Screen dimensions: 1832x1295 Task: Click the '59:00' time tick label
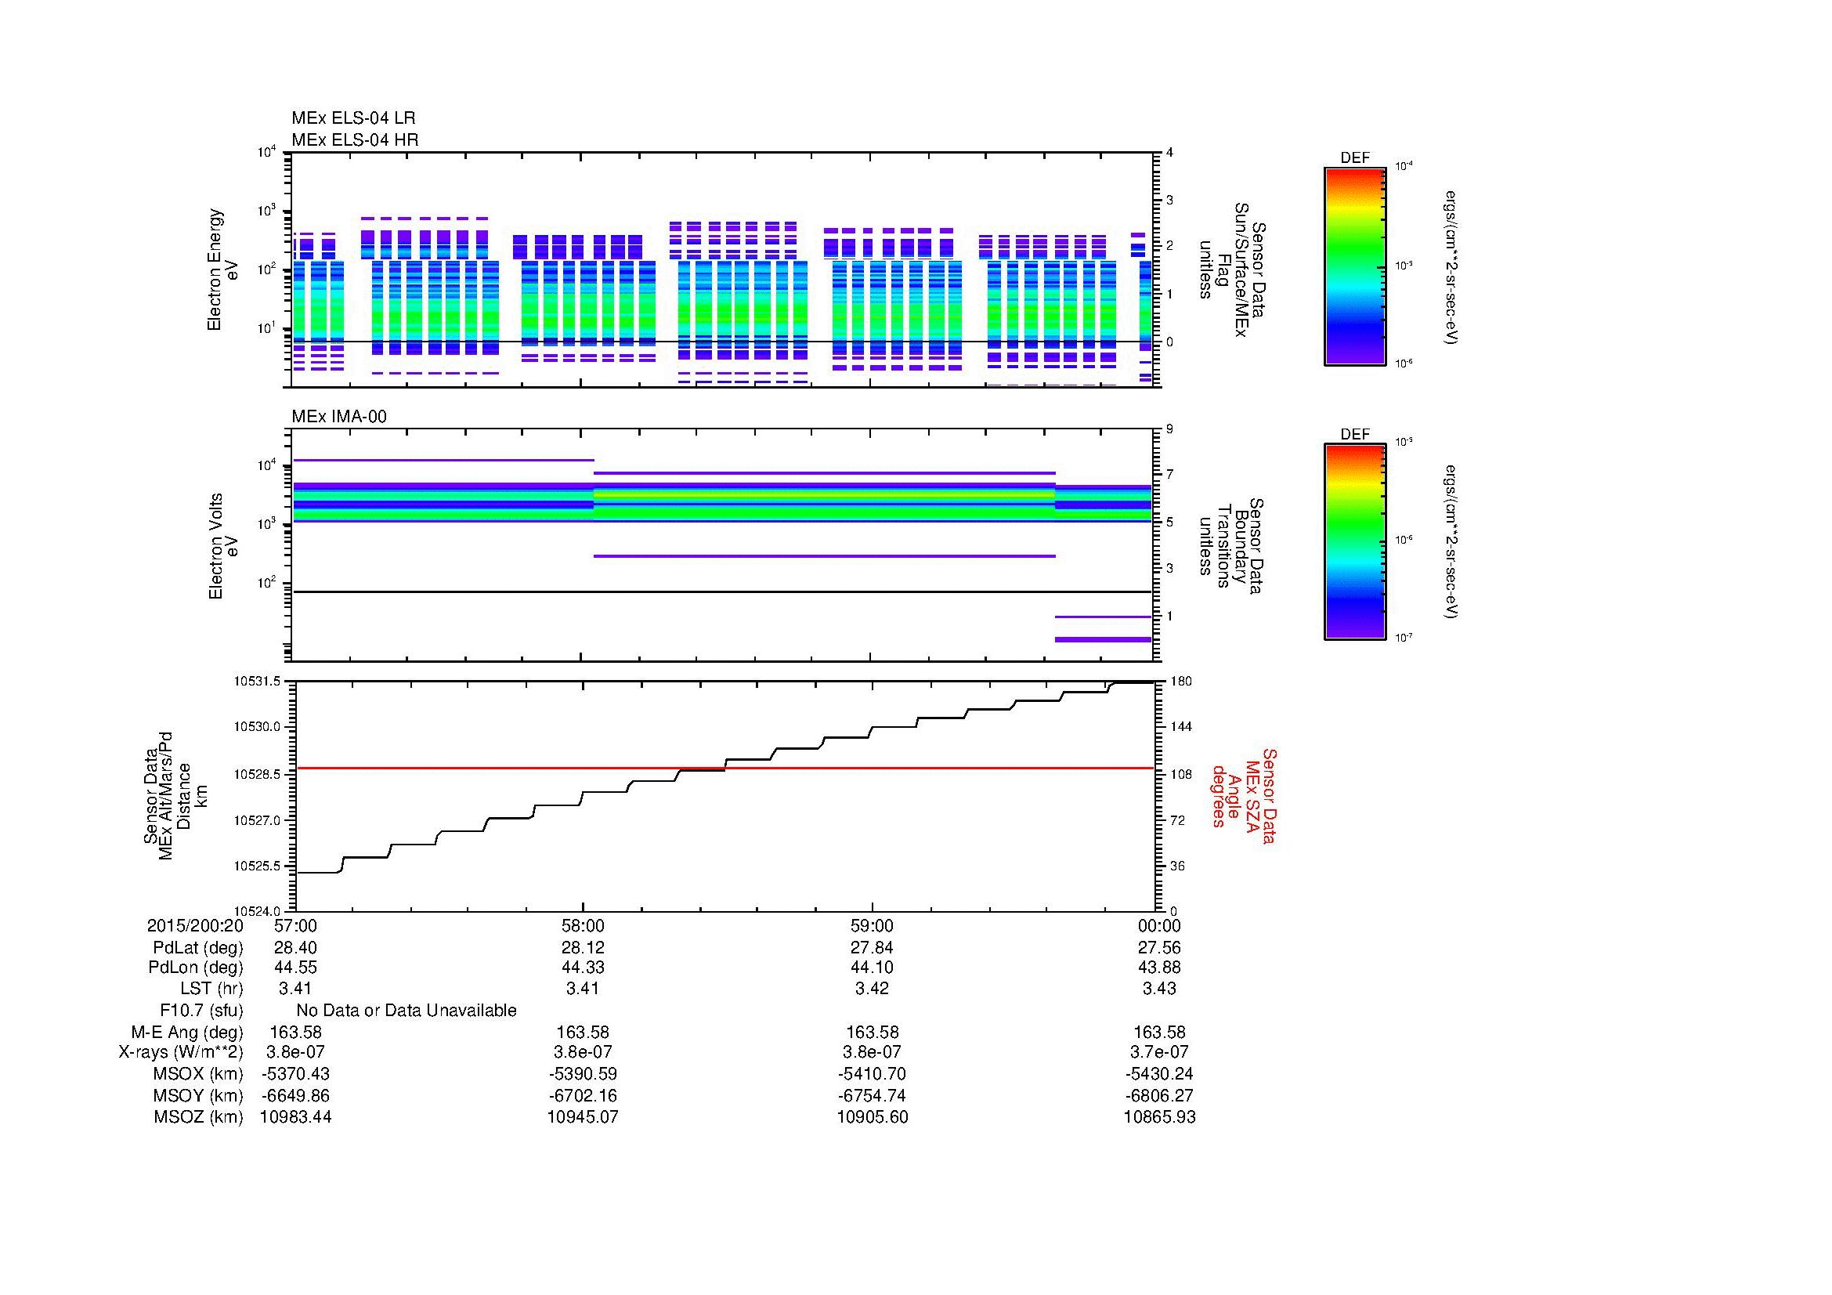coord(872,925)
